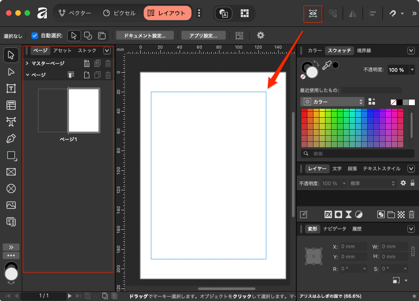The image size is (419, 301).
Task: Click the アプリ設定... button
Action: pyautogui.click(x=203, y=36)
